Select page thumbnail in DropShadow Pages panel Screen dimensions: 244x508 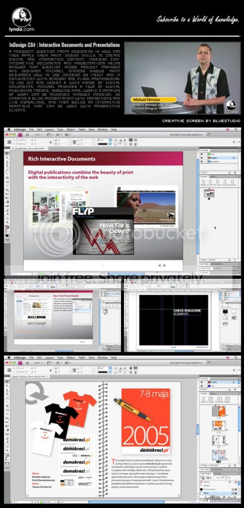coord(209,193)
